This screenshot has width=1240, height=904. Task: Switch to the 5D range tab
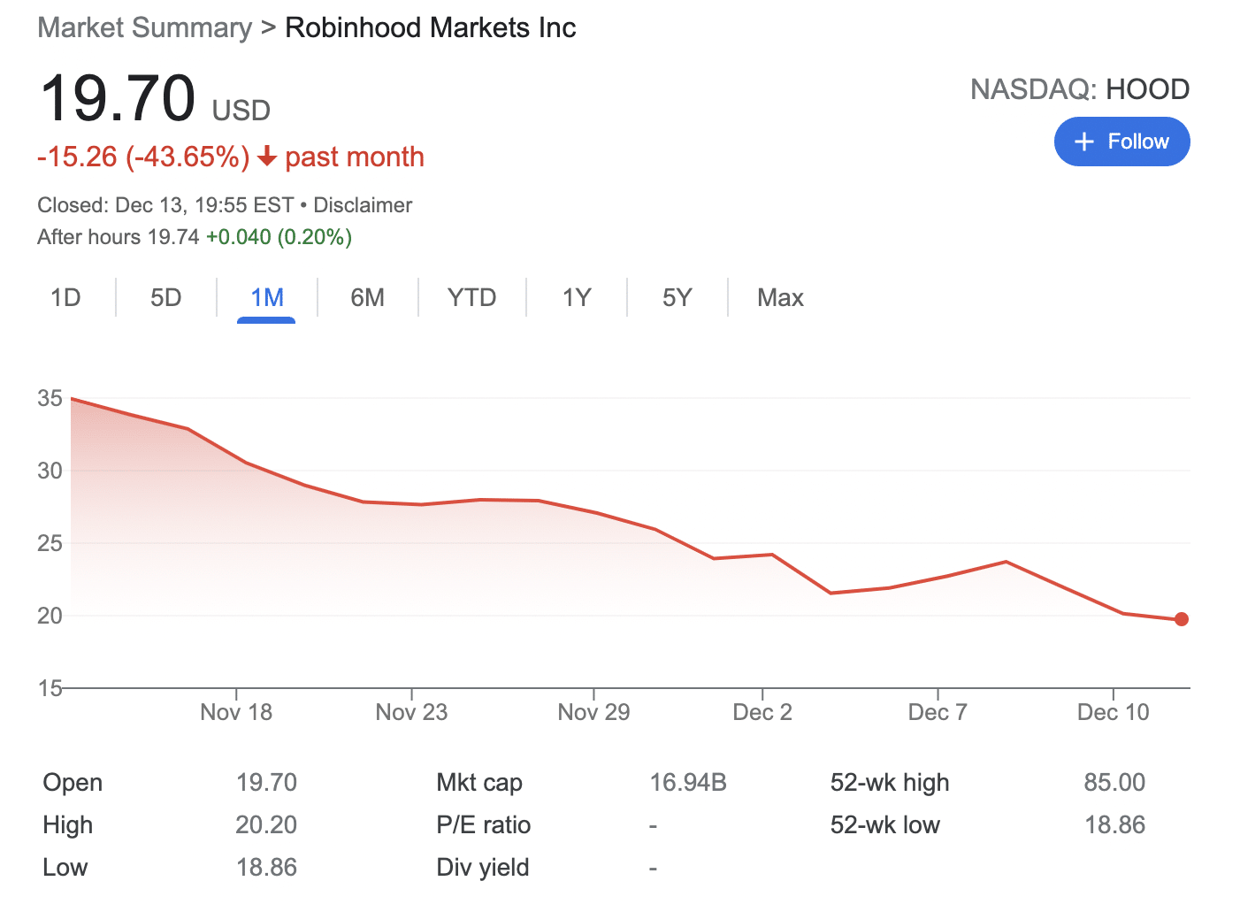(x=165, y=297)
